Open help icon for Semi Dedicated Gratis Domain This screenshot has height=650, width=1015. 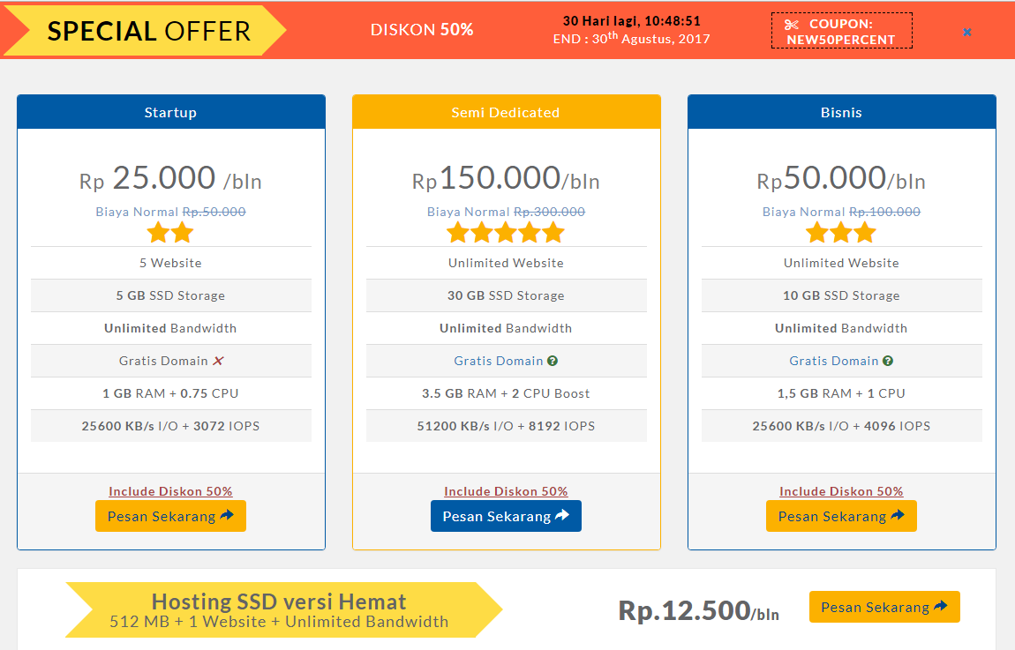pyautogui.click(x=553, y=361)
